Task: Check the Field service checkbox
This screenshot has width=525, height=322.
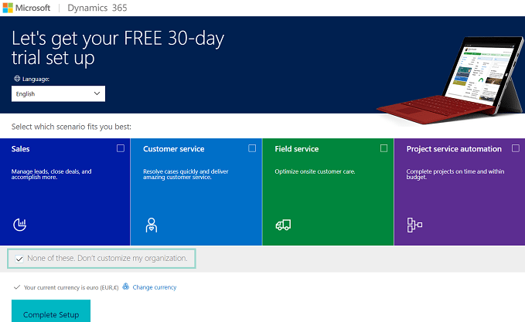Action: [x=384, y=148]
